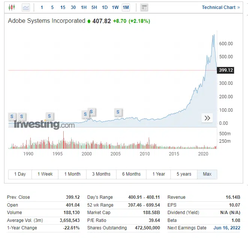Click the Day's Range value 400.91 - 408.11
The width and height of the screenshot is (248, 238).
[144, 197]
